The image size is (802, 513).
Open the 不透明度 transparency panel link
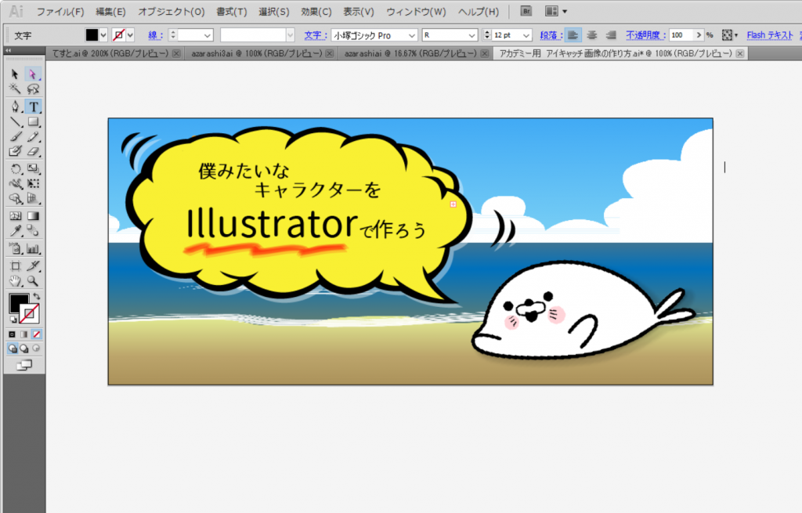pos(645,35)
